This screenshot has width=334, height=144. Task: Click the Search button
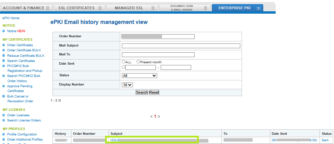click(x=142, y=92)
